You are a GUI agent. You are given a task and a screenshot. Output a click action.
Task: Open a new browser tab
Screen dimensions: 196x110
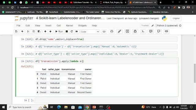point(160,2)
